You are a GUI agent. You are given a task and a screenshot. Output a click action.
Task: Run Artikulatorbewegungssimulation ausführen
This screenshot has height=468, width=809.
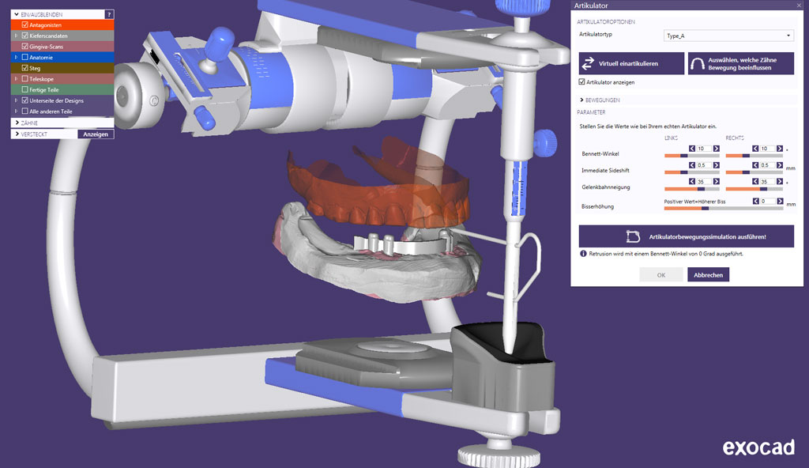(686, 236)
